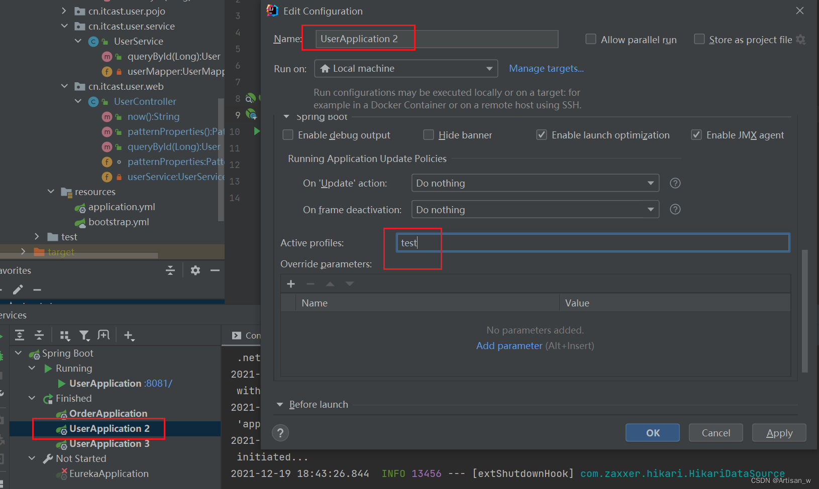Collapse the Not Started node
Screen dimensions: 819x489
pyautogui.click(x=32, y=458)
